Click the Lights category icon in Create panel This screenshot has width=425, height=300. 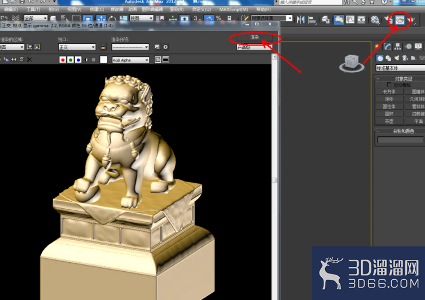pyautogui.click(x=397, y=58)
